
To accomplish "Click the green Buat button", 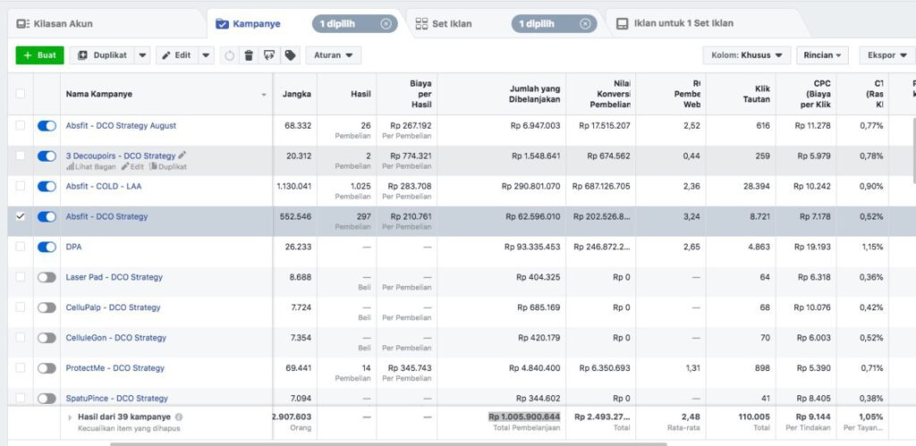I will tap(39, 55).
